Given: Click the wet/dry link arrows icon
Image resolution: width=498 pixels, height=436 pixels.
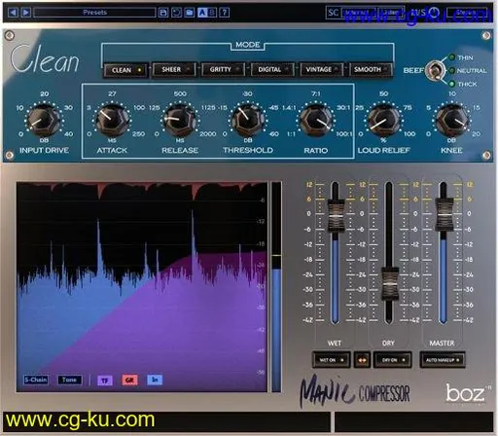Looking at the screenshot, I should tap(362, 360).
